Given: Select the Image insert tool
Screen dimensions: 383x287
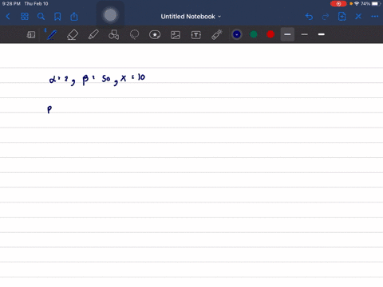Looking at the screenshot, I should point(176,35).
